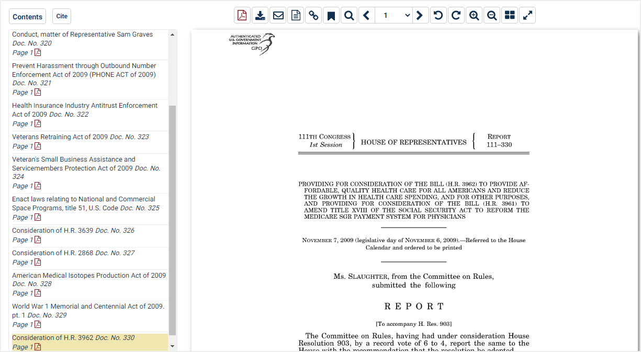Screen dimensions: 641x352
Task: Open the page thumbnails grid view
Action: pos(509,15)
